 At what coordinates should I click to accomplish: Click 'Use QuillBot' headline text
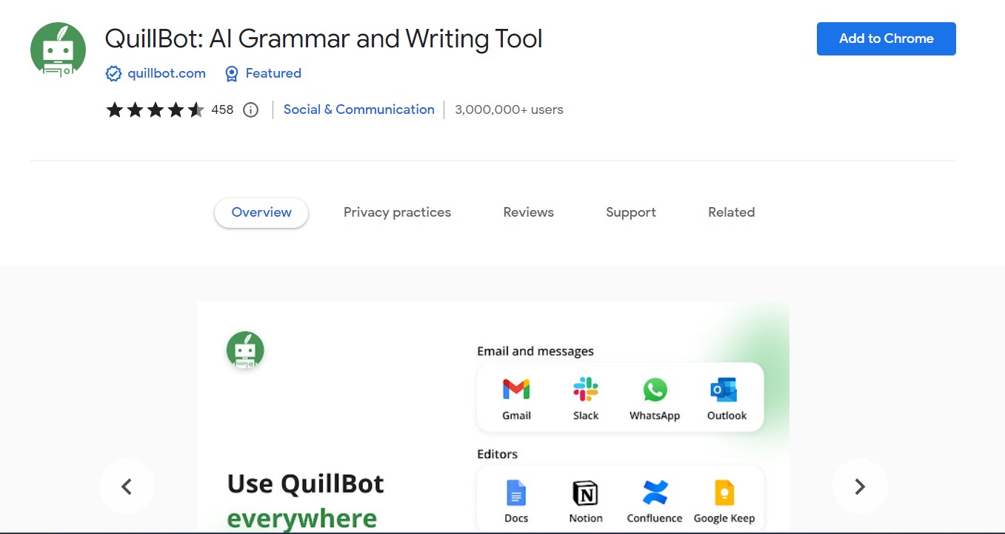coord(305,484)
